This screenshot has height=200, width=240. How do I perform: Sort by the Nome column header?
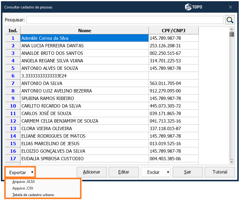point(85,30)
